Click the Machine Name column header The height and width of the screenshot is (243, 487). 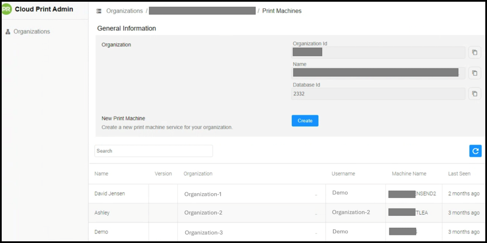(x=409, y=174)
